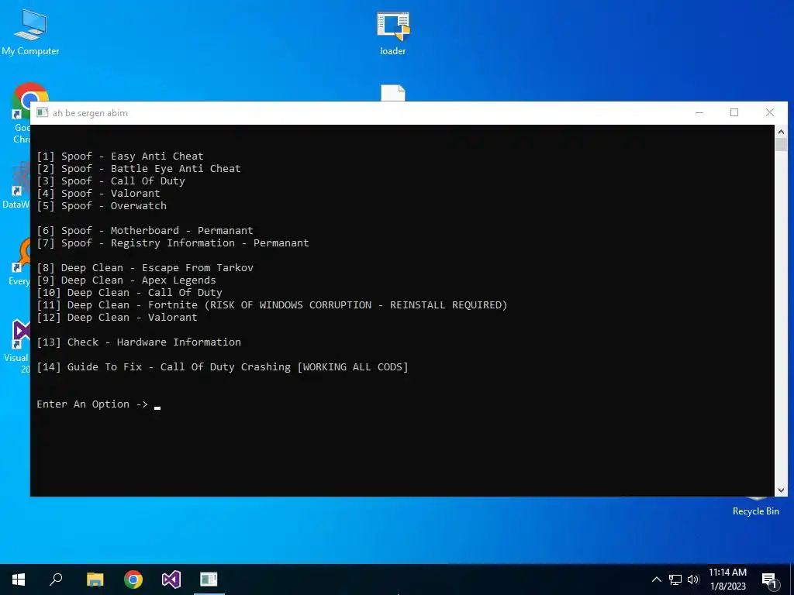Image resolution: width=794 pixels, height=595 pixels.
Task: Click the console scrollbar up arrow
Action: tap(781, 132)
